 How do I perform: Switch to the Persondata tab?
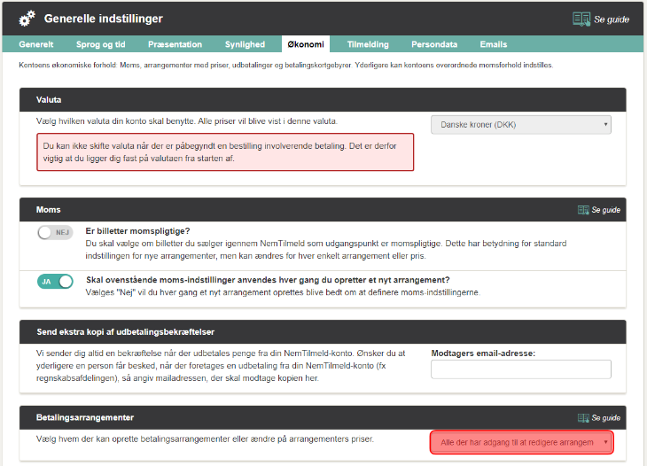point(434,44)
